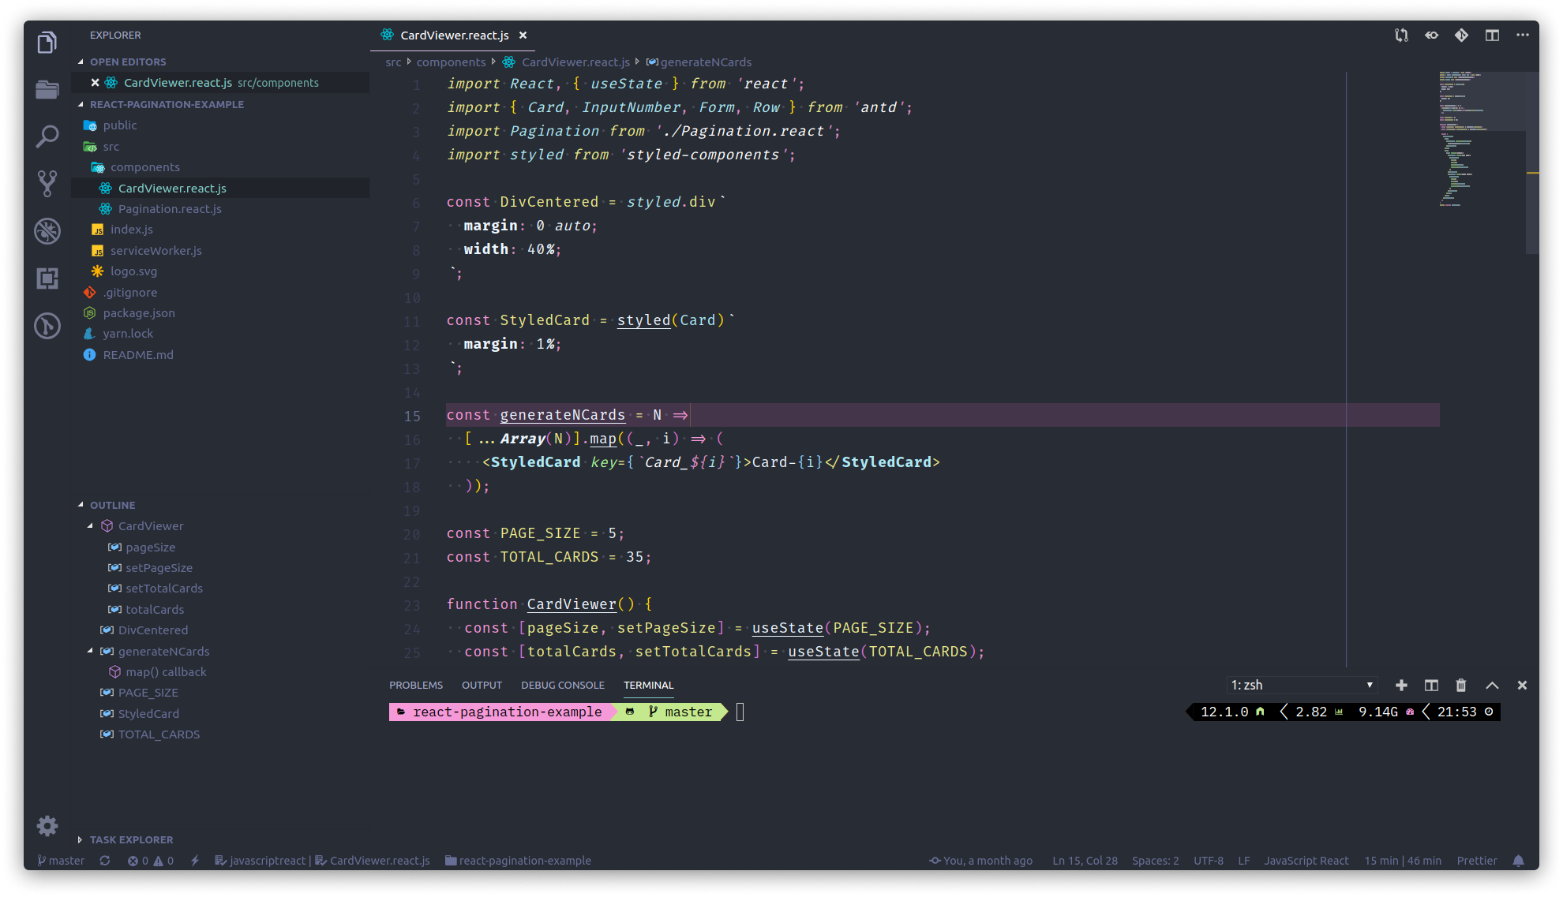Open the Search view in activity bar
Image resolution: width=1563 pixels, height=897 pixels.
pyautogui.click(x=47, y=136)
